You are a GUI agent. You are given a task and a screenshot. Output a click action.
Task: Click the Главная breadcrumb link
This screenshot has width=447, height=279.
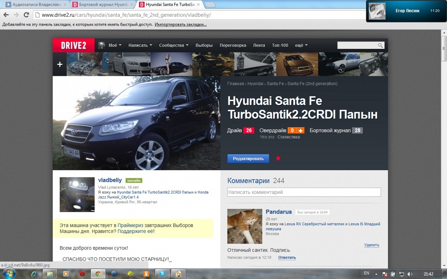[x=236, y=84]
